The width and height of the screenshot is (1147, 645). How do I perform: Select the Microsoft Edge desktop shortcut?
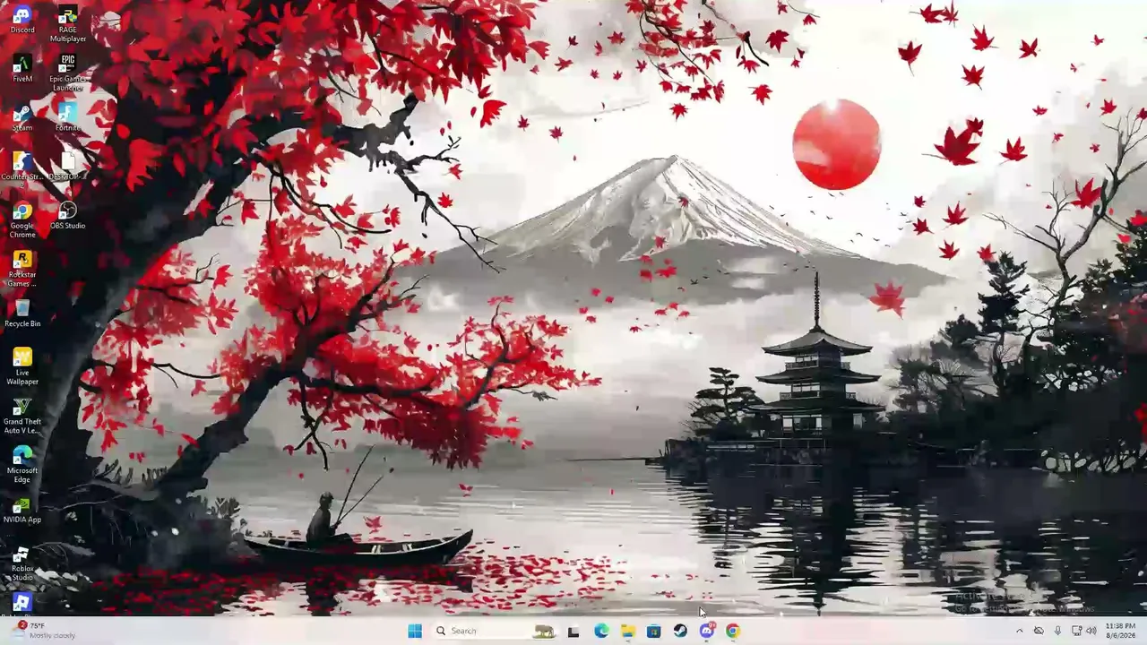(x=22, y=465)
